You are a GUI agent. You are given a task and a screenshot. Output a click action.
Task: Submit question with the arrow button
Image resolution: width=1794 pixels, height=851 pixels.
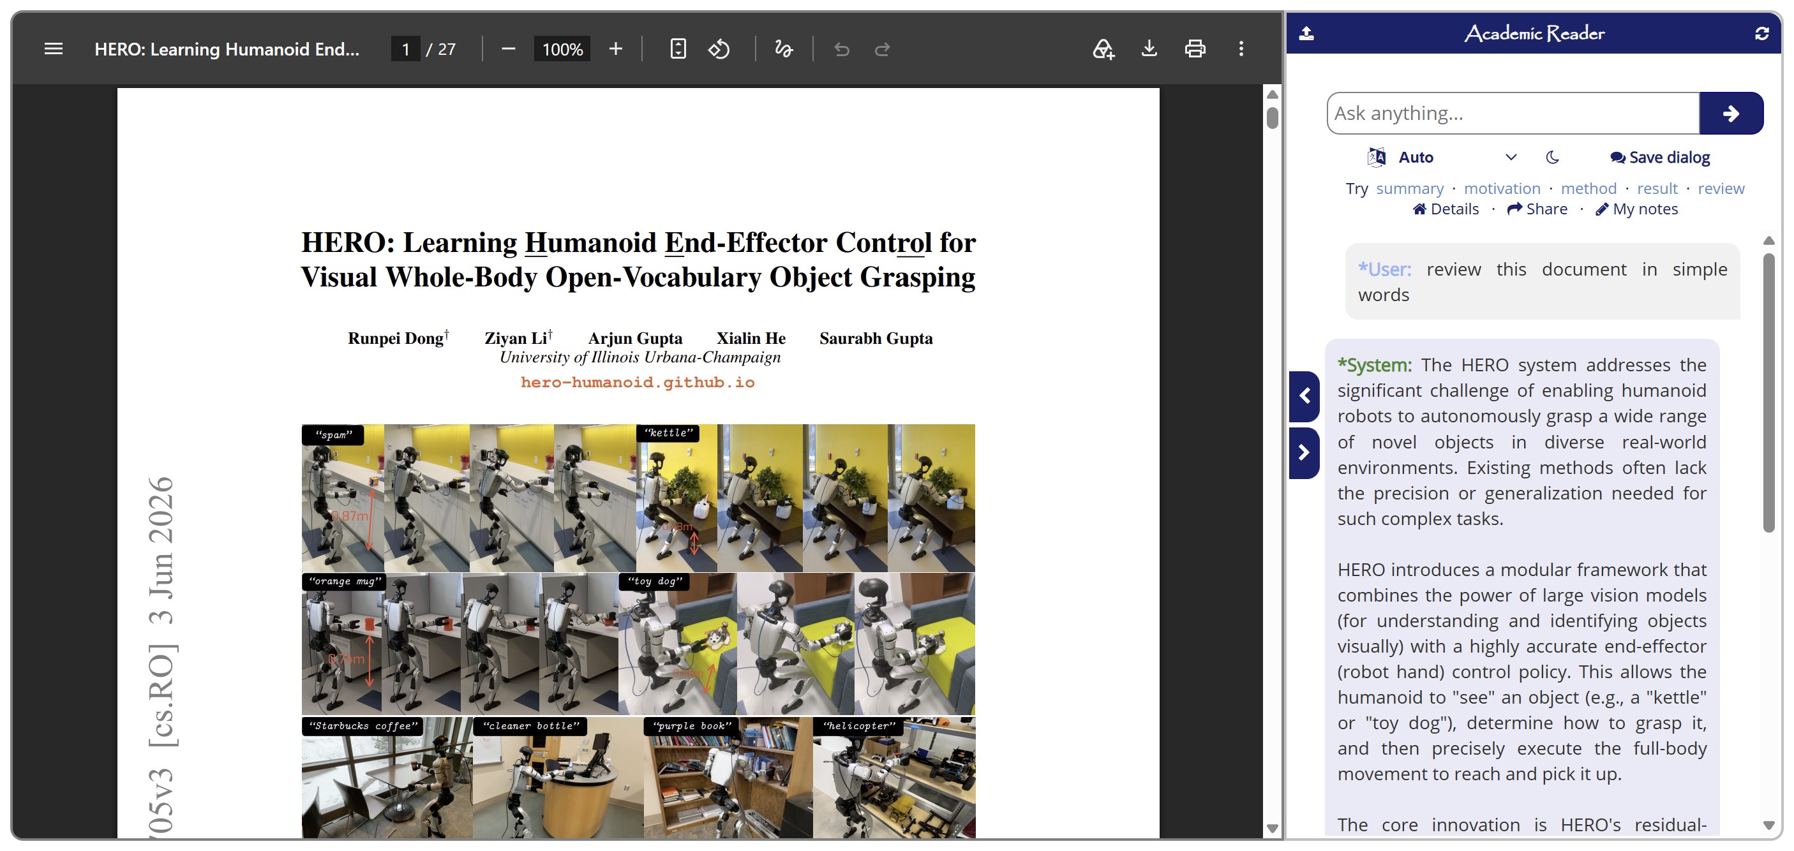(x=1731, y=113)
